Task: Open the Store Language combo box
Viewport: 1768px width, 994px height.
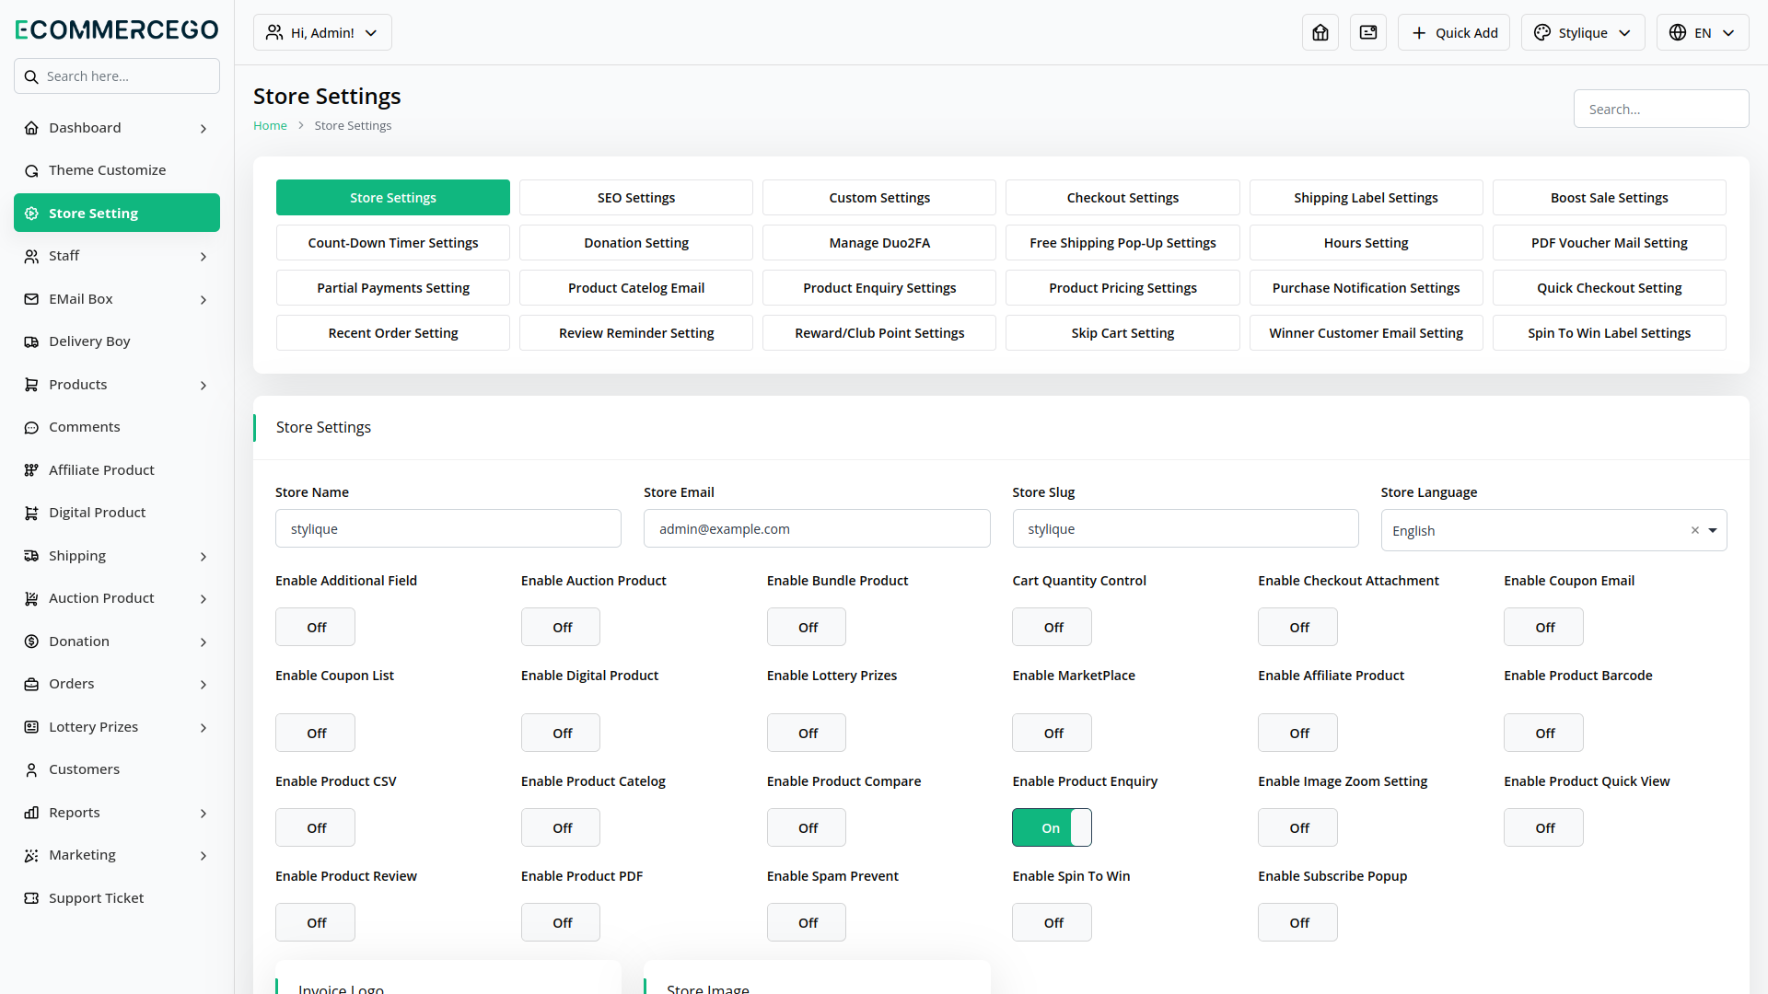Action: [1553, 530]
